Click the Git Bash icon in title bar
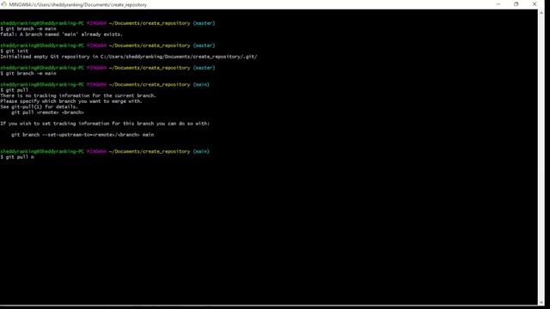This screenshot has width=550, height=309. point(3,4)
